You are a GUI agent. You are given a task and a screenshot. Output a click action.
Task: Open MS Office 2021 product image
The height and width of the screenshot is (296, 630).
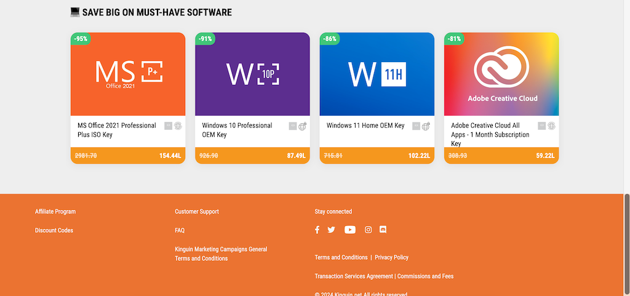pos(128,74)
